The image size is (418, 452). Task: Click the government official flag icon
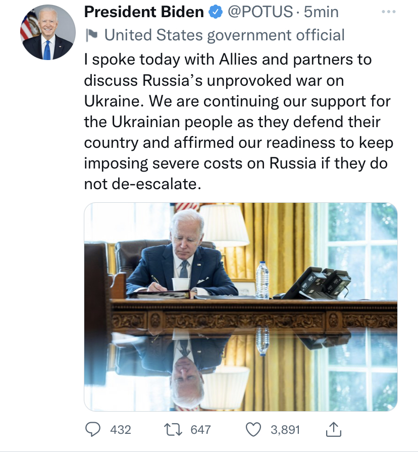tap(92, 35)
